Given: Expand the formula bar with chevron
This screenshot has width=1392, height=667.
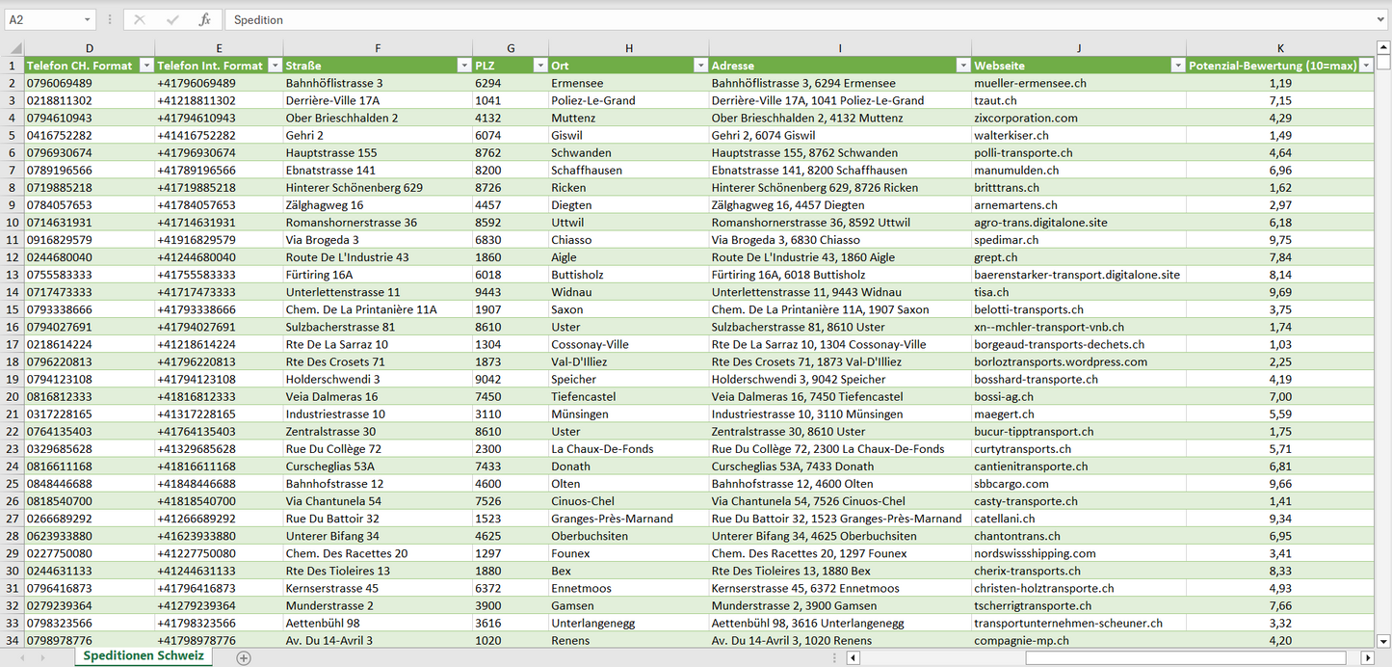Looking at the screenshot, I should (1381, 19).
